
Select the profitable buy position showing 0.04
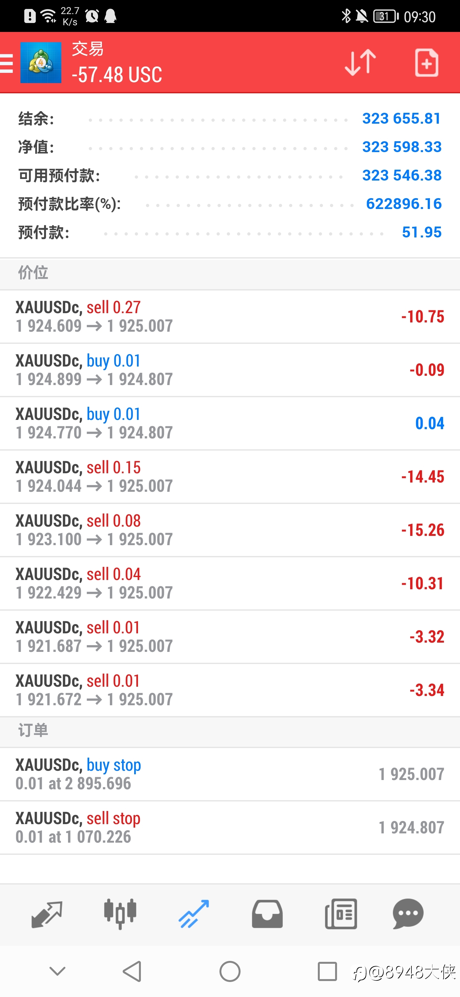pos(230,423)
